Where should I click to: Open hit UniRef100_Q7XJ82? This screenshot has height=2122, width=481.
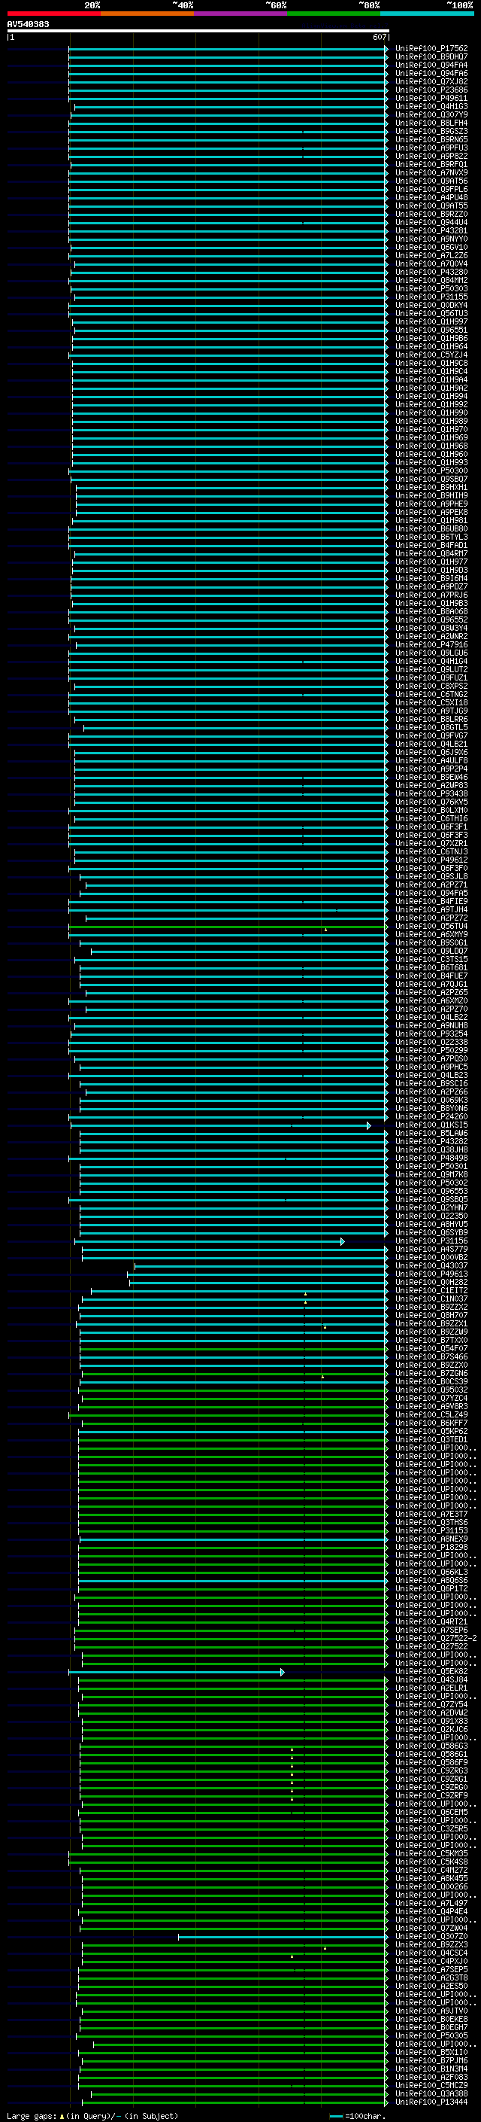point(431,81)
